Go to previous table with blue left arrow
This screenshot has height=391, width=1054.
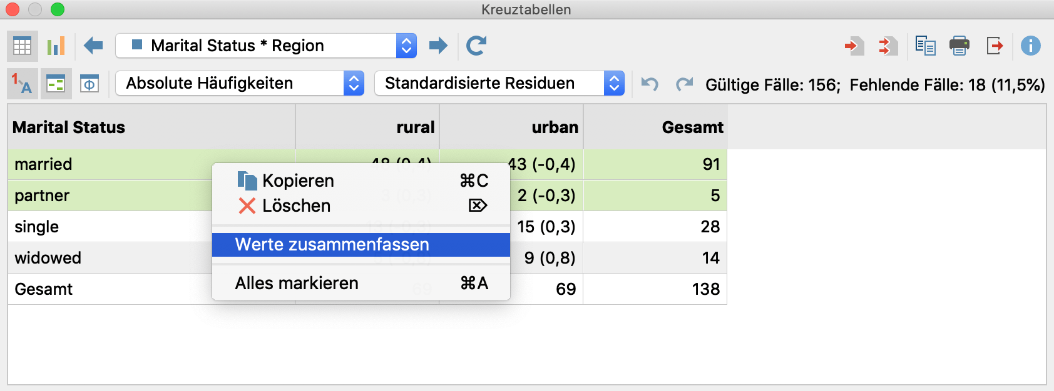pyautogui.click(x=93, y=45)
